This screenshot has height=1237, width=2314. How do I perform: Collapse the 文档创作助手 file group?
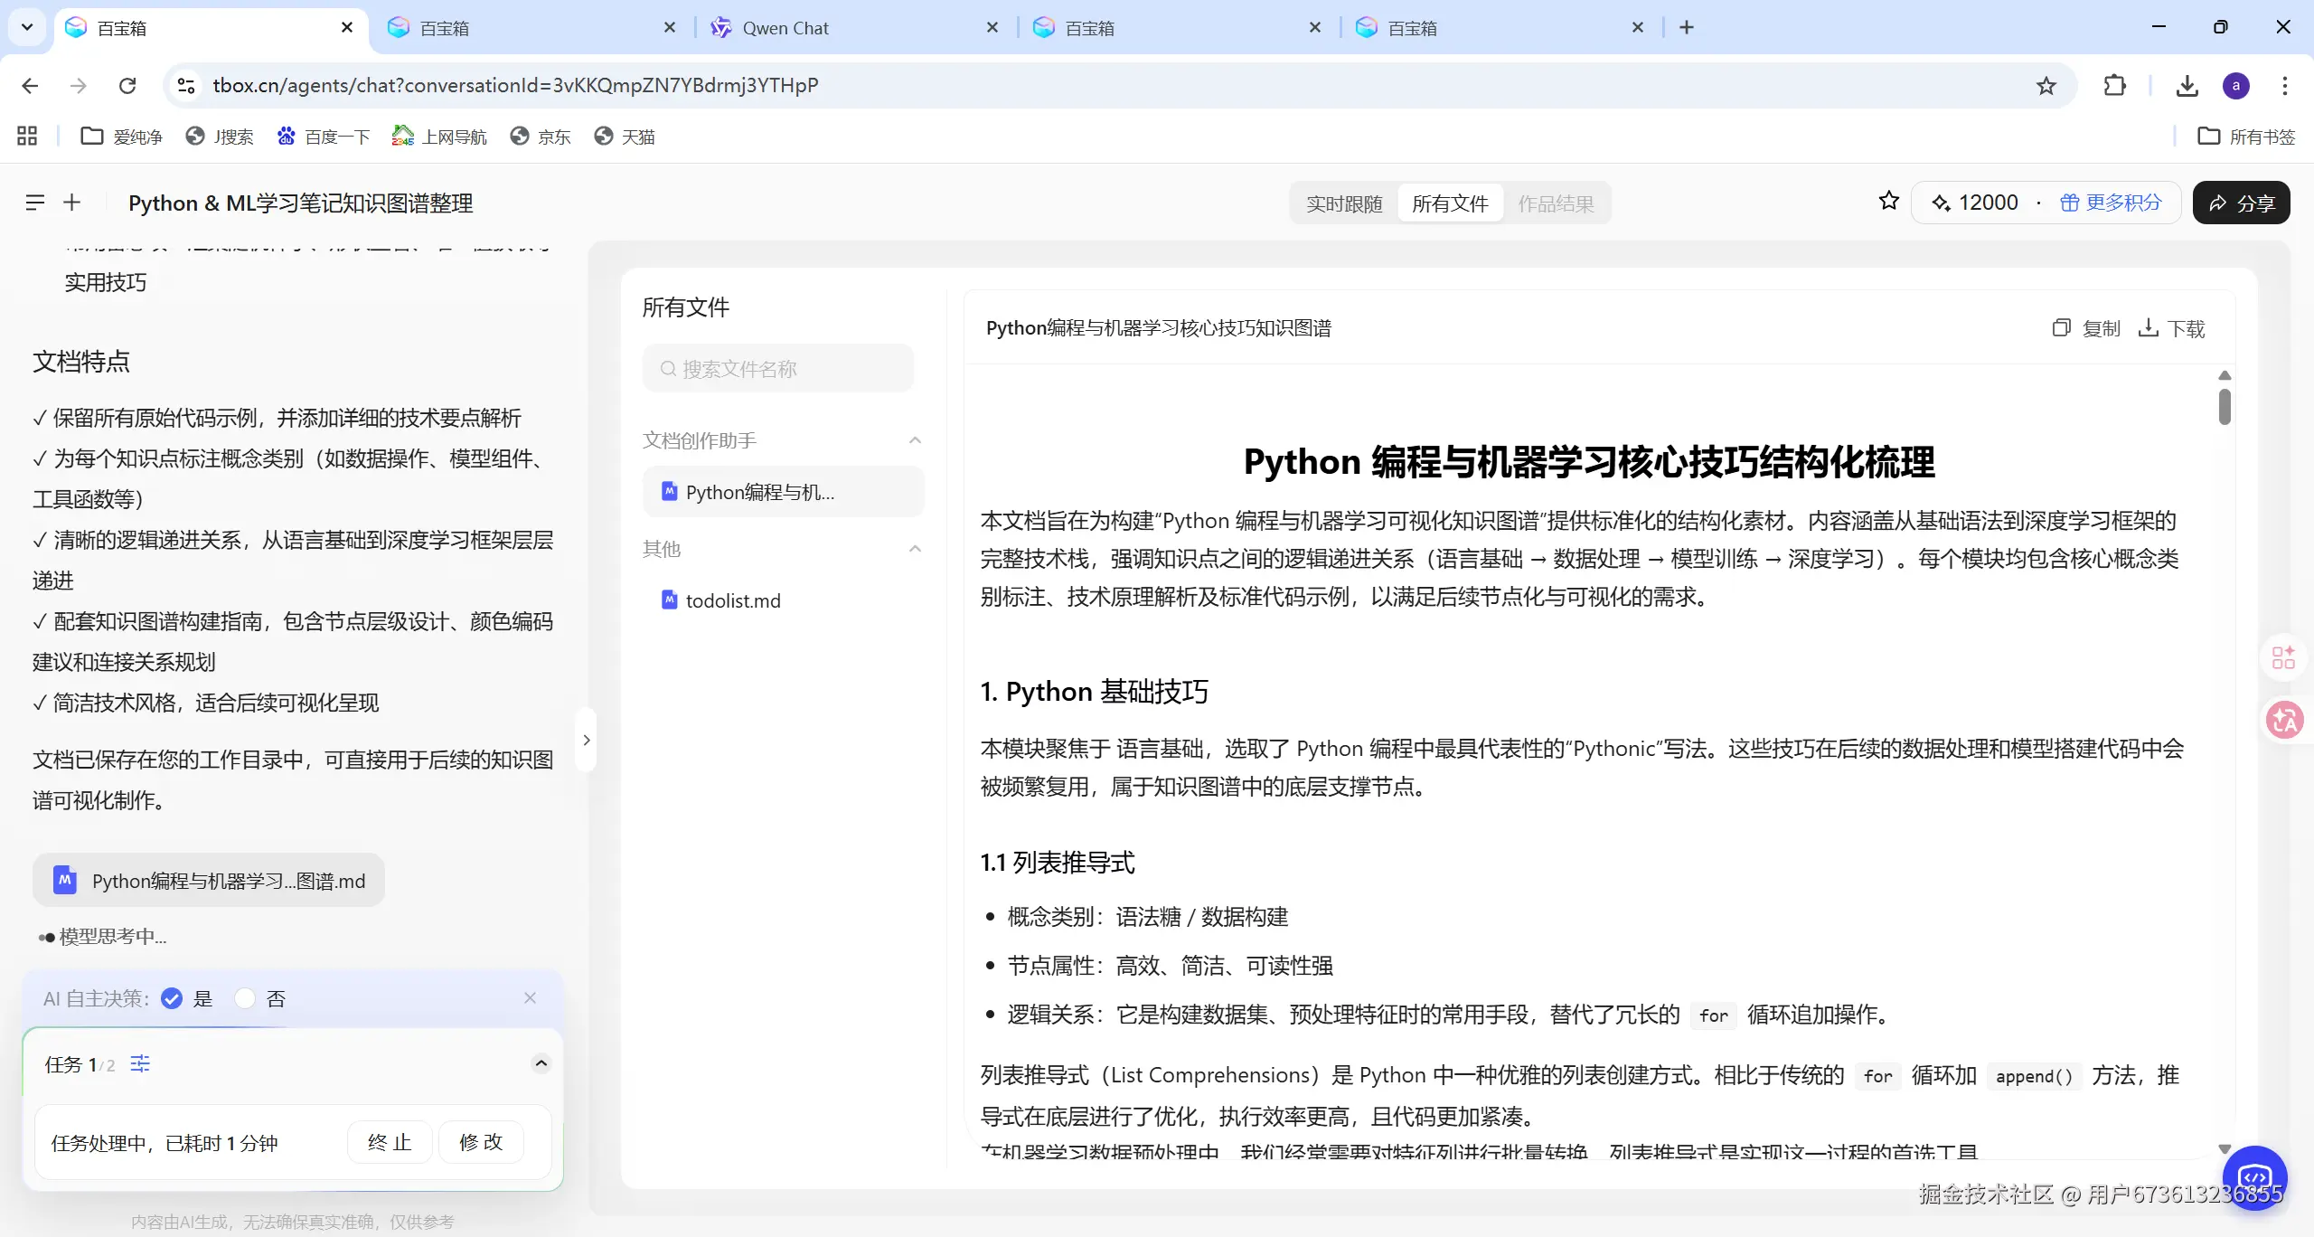[x=915, y=440]
